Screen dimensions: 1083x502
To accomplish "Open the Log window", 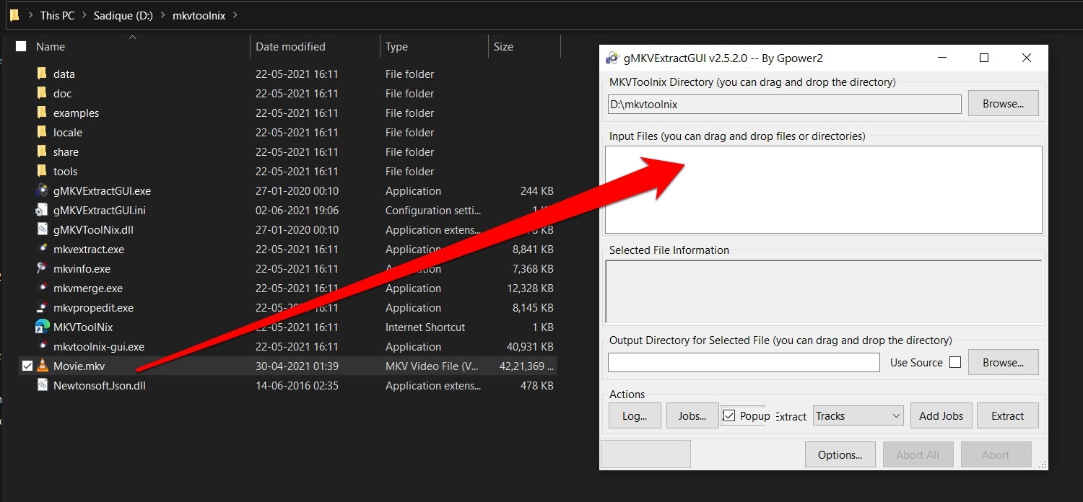I will coord(635,415).
